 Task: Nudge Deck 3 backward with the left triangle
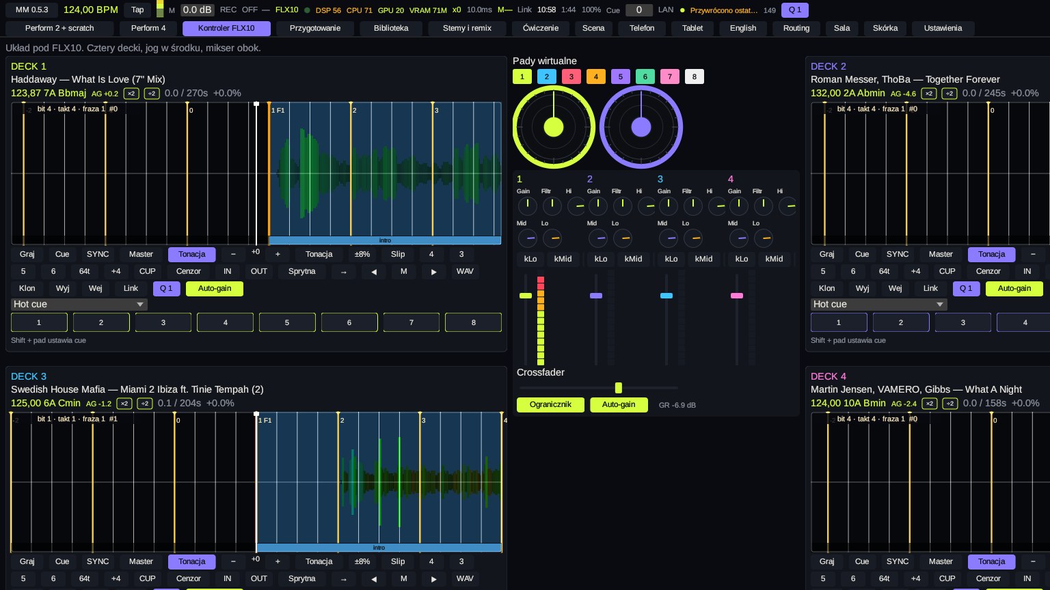(x=373, y=578)
